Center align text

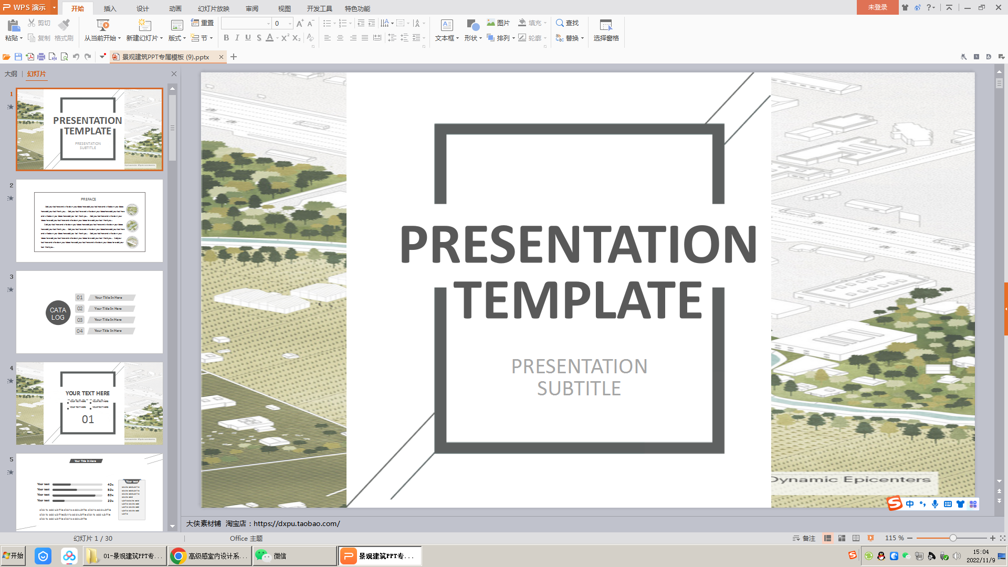pyautogui.click(x=340, y=38)
